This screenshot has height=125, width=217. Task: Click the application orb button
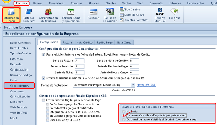(x=6, y=1)
